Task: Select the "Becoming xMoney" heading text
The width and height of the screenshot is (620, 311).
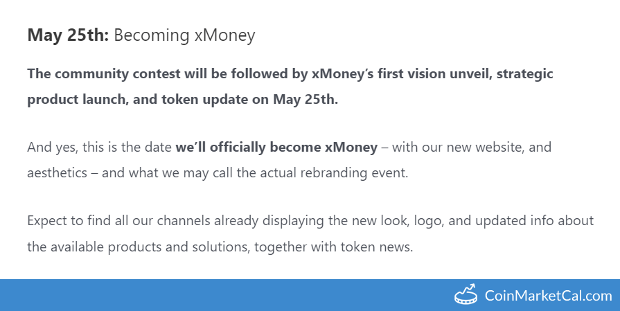Action: tap(184, 35)
